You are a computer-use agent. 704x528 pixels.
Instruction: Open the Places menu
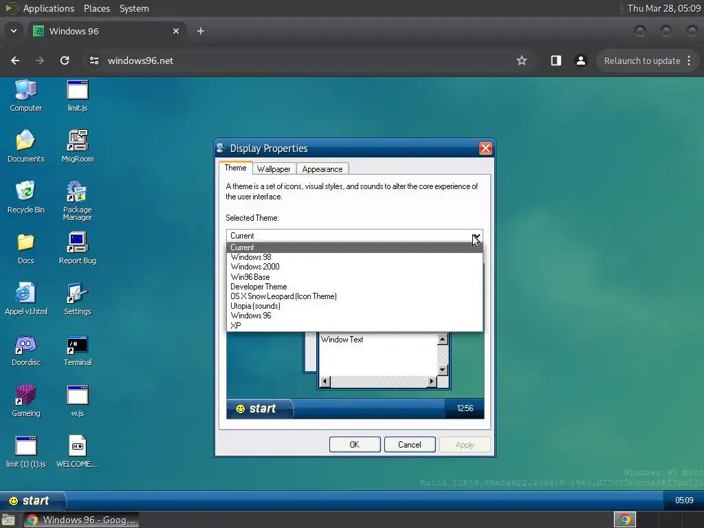click(96, 8)
